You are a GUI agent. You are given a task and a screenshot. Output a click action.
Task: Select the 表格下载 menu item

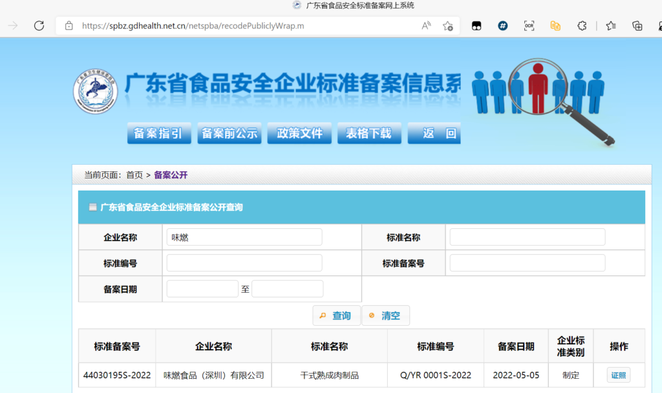point(368,134)
